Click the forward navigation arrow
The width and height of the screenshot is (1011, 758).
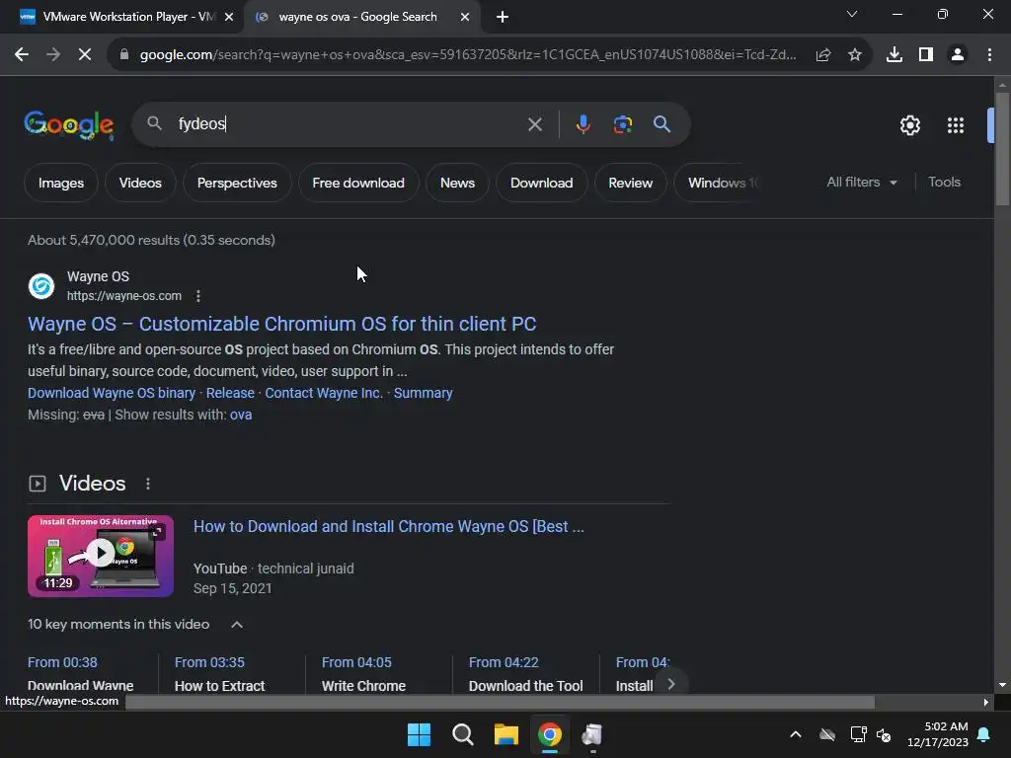53,55
